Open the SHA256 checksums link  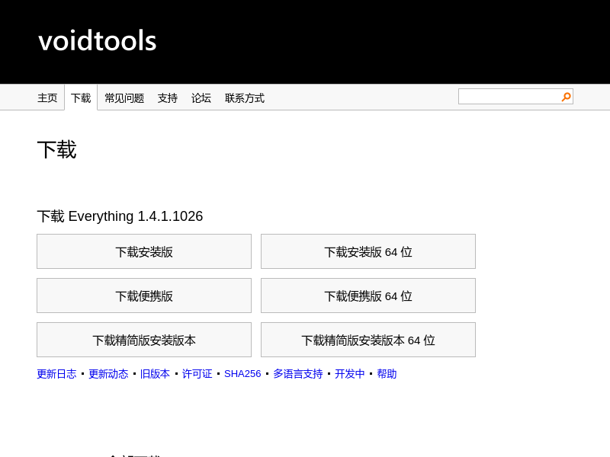click(x=242, y=374)
